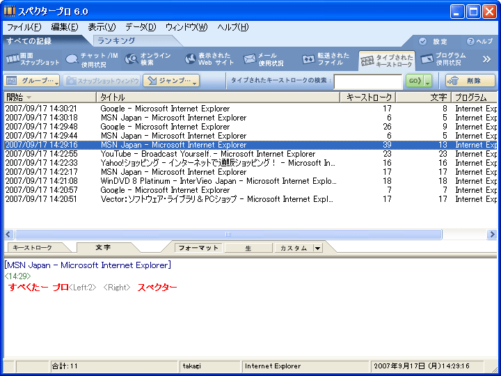
Task: Select the 14:20:57 Google row
Action: pos(250,190)
